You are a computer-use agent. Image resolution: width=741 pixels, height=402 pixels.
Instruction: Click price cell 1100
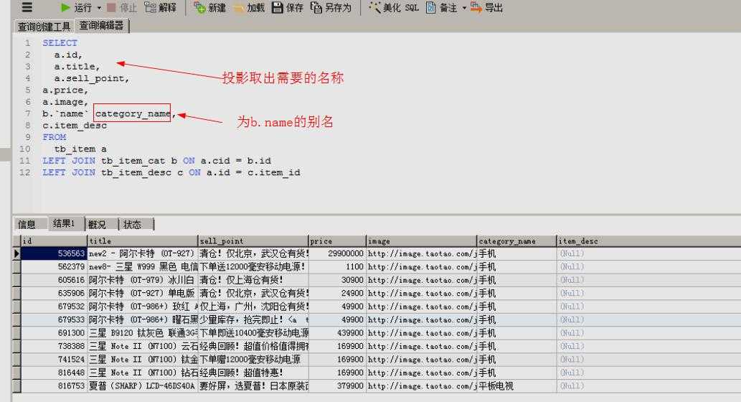pos(337,267)
